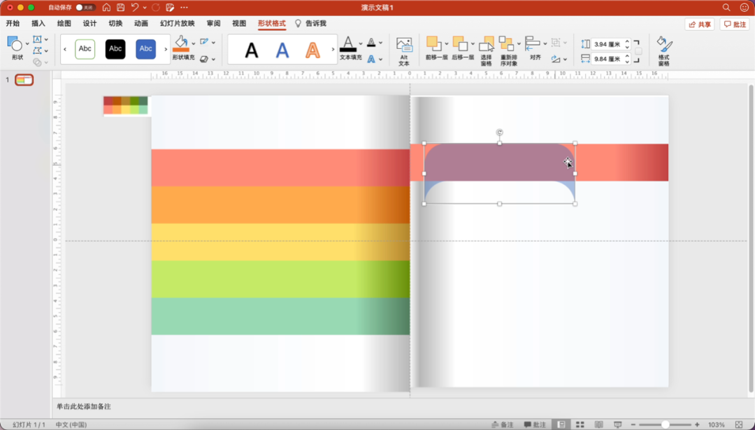Open the 选择窗格 selection pane
The height and width of the screenshot is (430, 755).
coord(487,50)
